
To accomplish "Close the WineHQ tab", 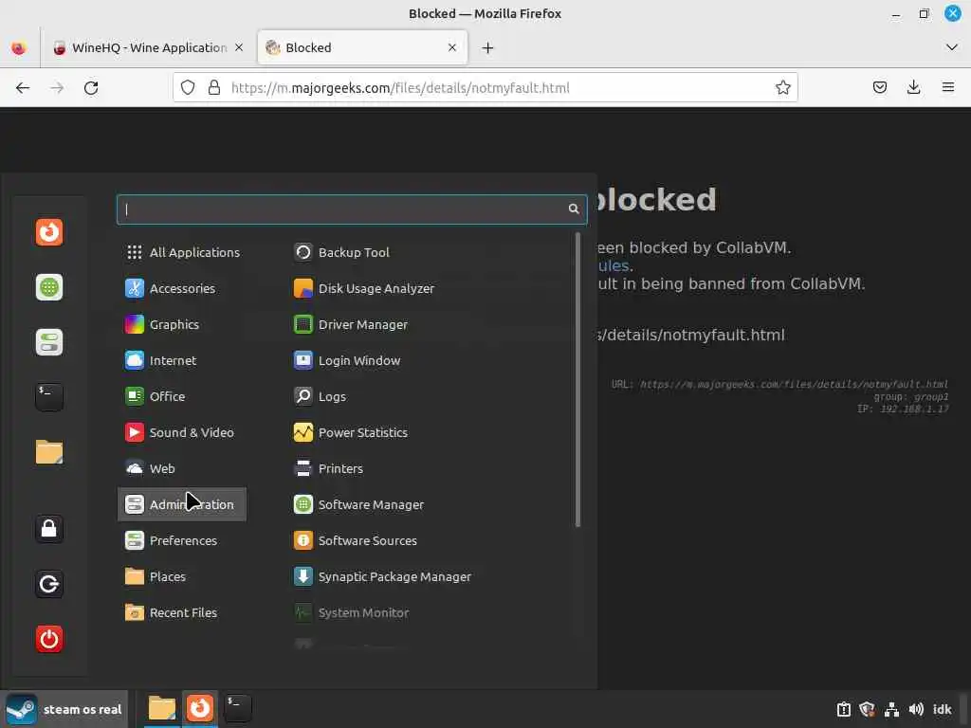I will click(239, 47).
